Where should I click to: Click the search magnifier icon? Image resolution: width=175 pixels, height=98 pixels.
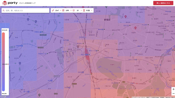pos(4,10)
